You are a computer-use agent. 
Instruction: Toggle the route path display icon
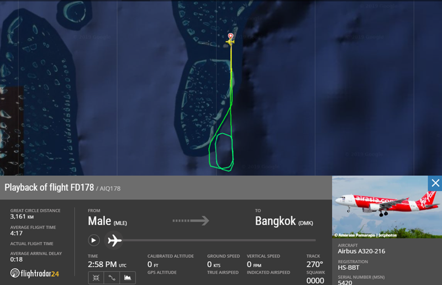click(x=112, y=278)
